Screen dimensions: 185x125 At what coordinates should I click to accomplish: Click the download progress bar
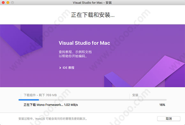click(93, 100)
